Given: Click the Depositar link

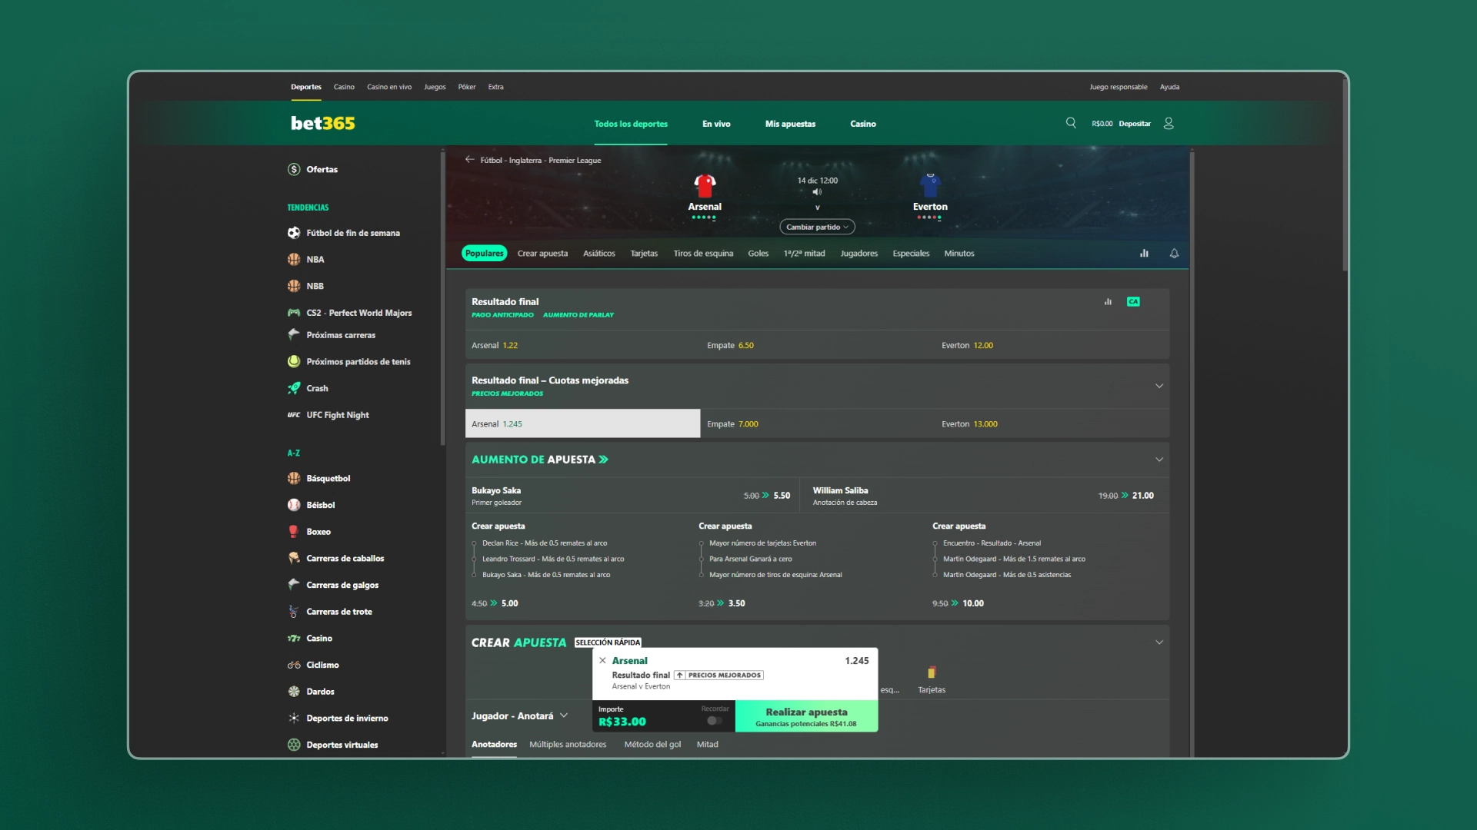Looking at the screenshot, I should [x=1135, y=124].
